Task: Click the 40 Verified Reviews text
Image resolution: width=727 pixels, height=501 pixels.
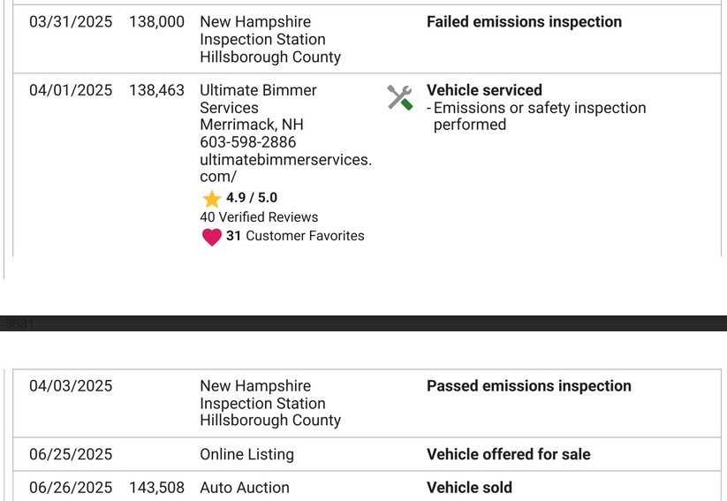Action: [x=259, y=217]
